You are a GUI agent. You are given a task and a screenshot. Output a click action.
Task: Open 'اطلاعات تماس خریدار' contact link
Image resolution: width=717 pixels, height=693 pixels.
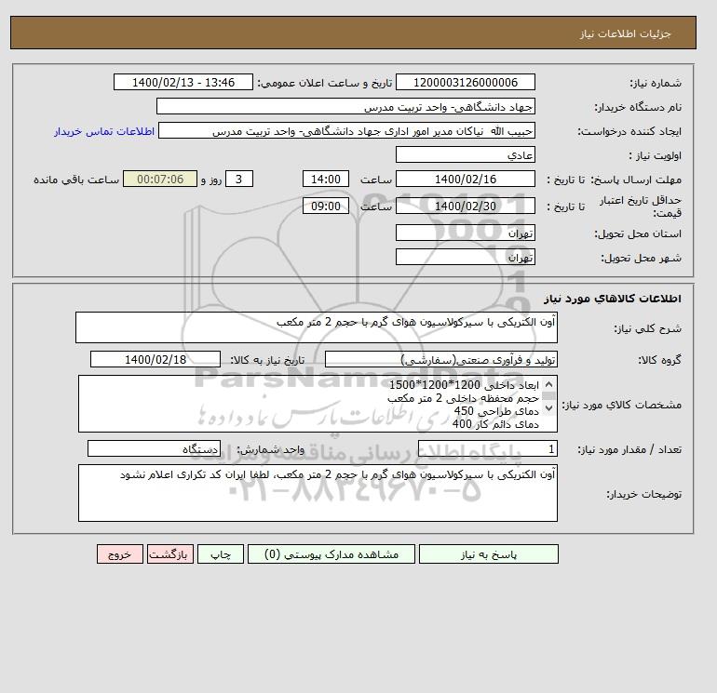[103, 131]
